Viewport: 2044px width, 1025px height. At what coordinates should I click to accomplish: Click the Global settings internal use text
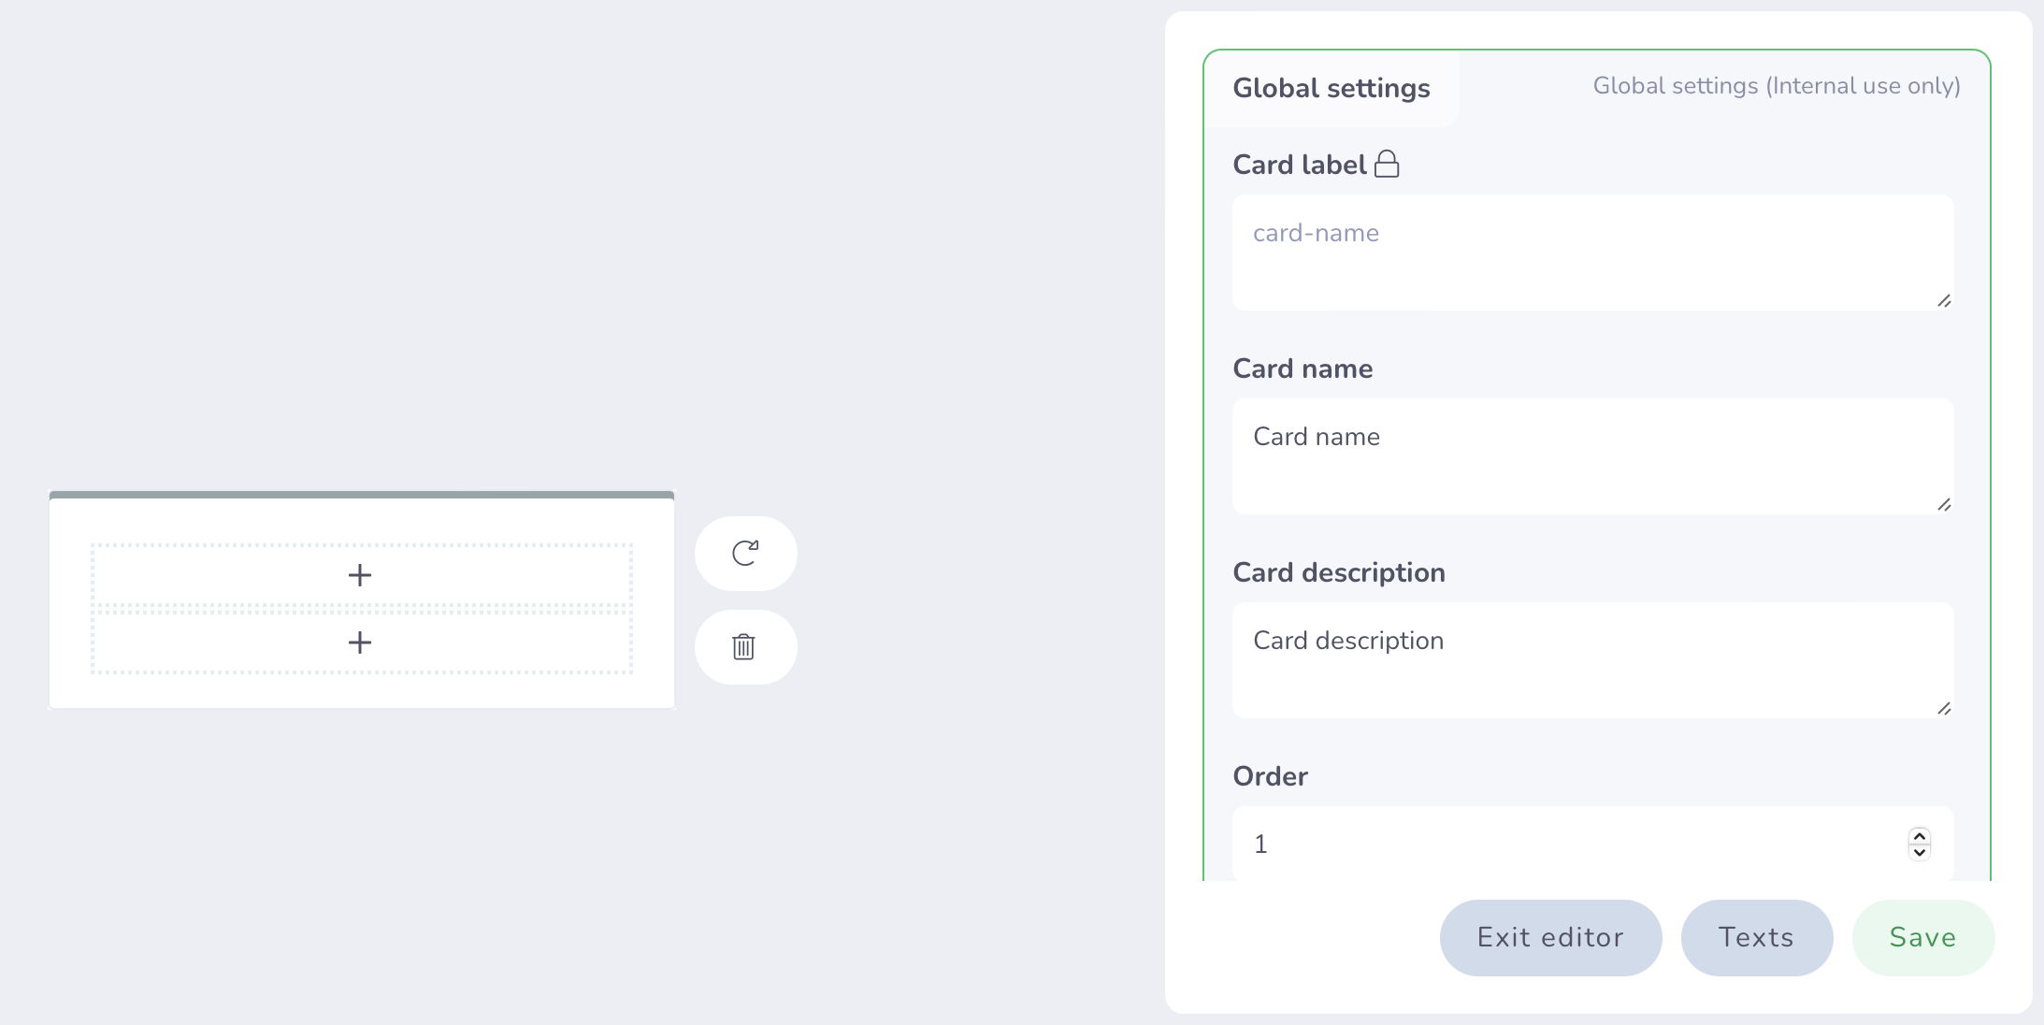[1777, 86]
